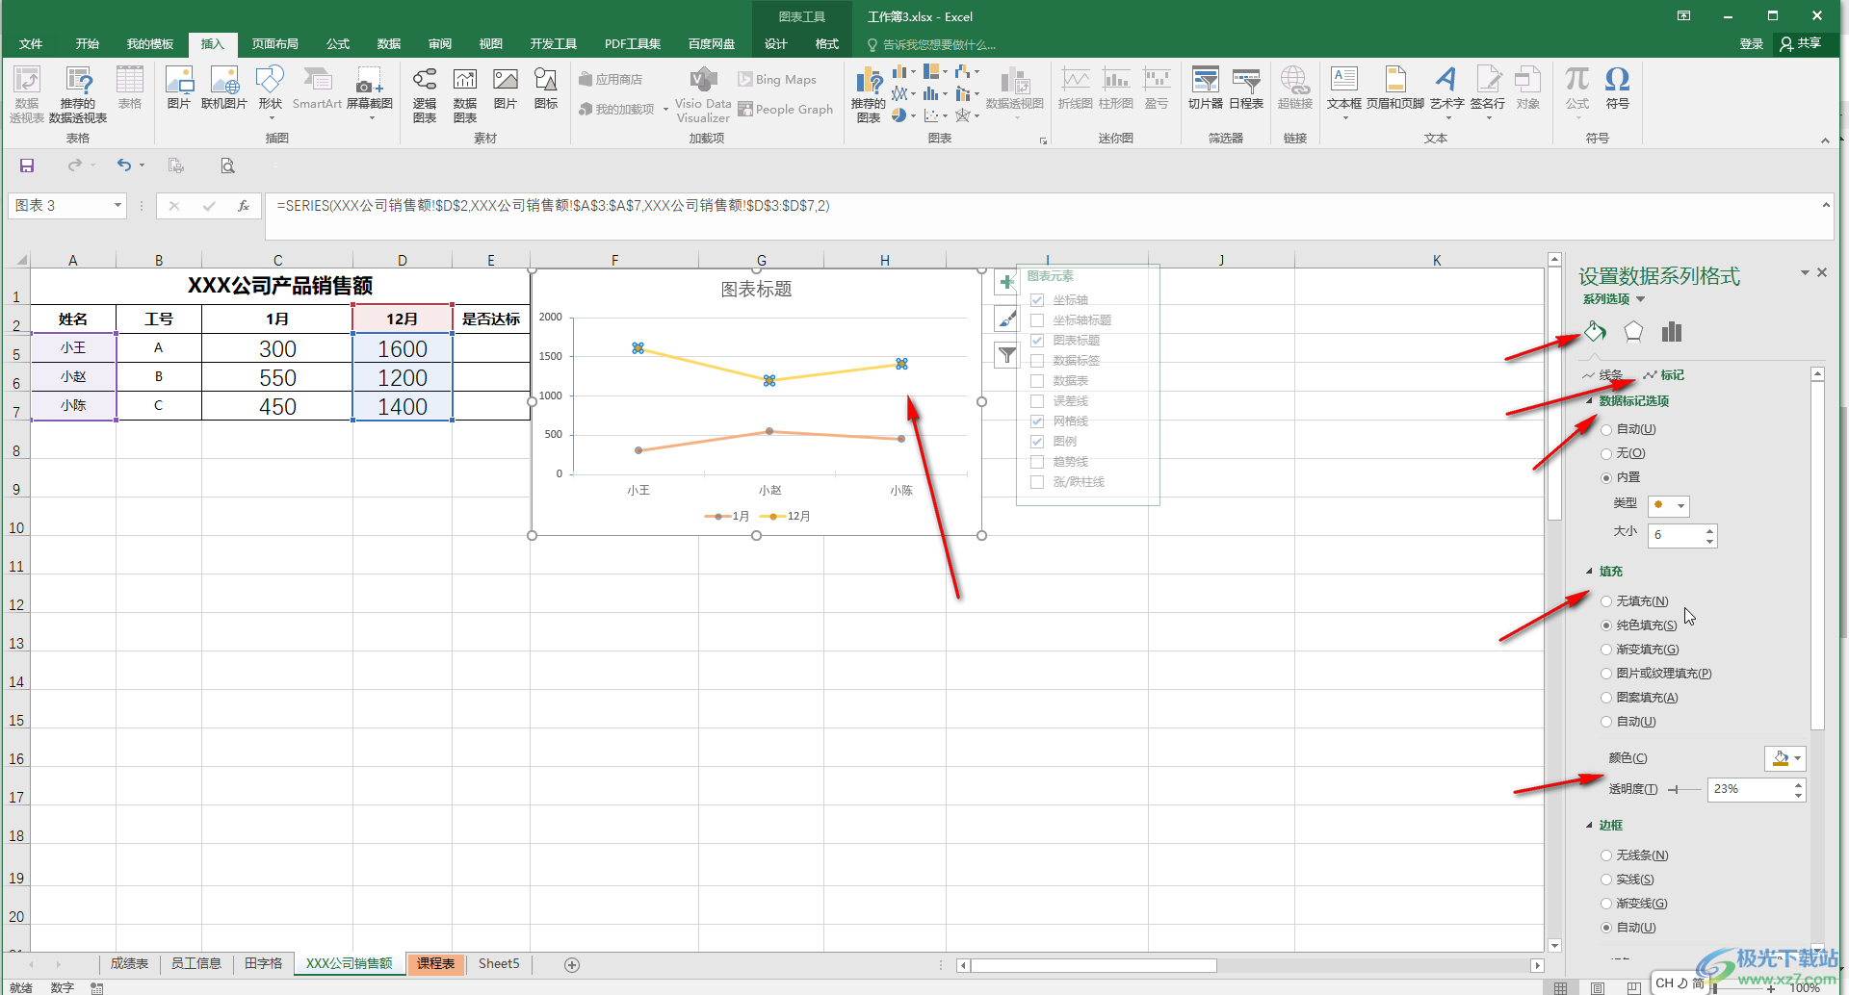The height and width of the screenshot is (995, 1849).
Task: Open the Shapes gallery
Action: pyautogui.click(x=271, y=91)
